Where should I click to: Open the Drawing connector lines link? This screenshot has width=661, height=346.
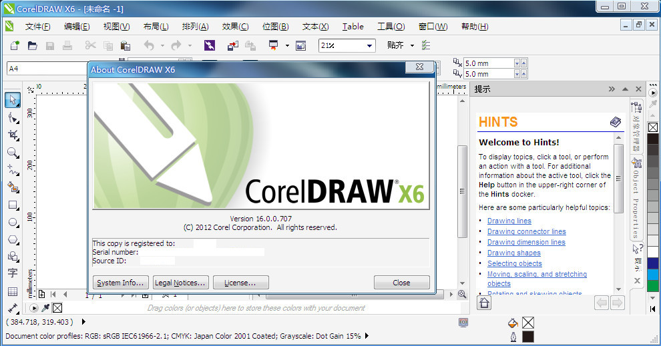(526, 231)
